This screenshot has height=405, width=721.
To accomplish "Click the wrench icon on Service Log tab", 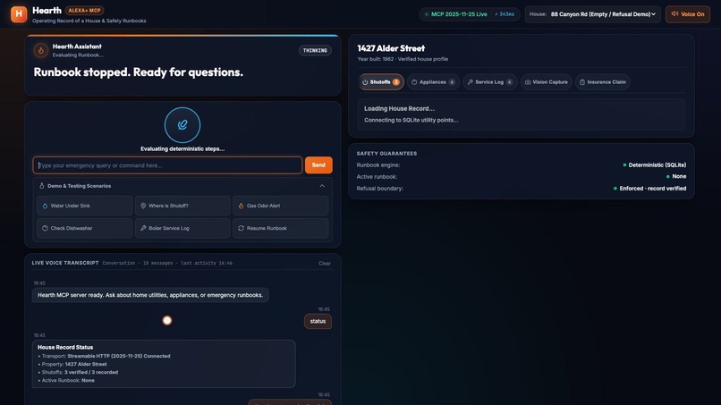I will click(x=470, y=82).
